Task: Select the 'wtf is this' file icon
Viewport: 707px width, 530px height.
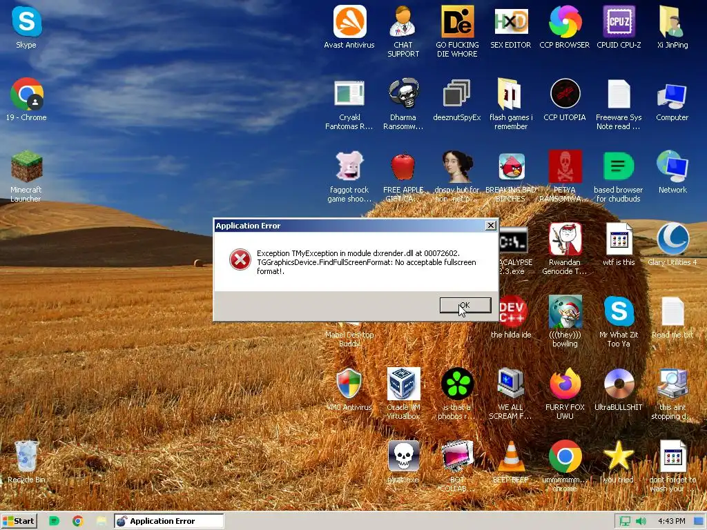Action: [x=619, y=239]
